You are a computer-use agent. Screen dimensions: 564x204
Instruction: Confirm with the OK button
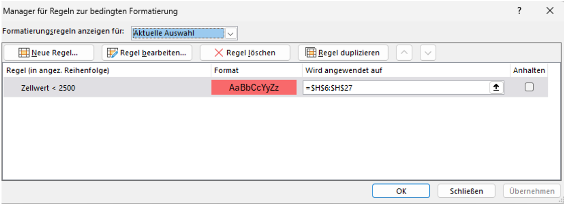coord(401,191)
